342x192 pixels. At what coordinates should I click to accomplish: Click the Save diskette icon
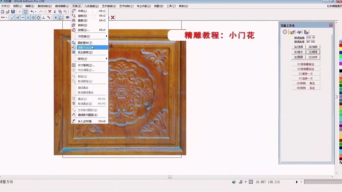13,11
